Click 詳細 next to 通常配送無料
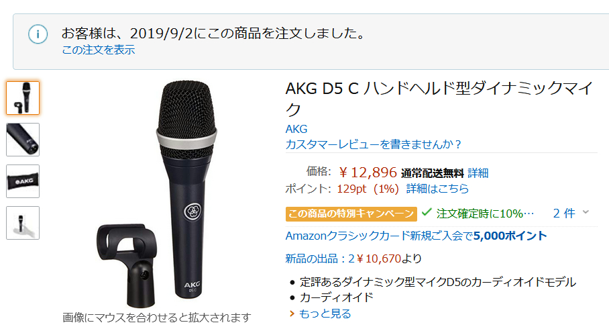The image size is (609, 331). coord(478,173)
